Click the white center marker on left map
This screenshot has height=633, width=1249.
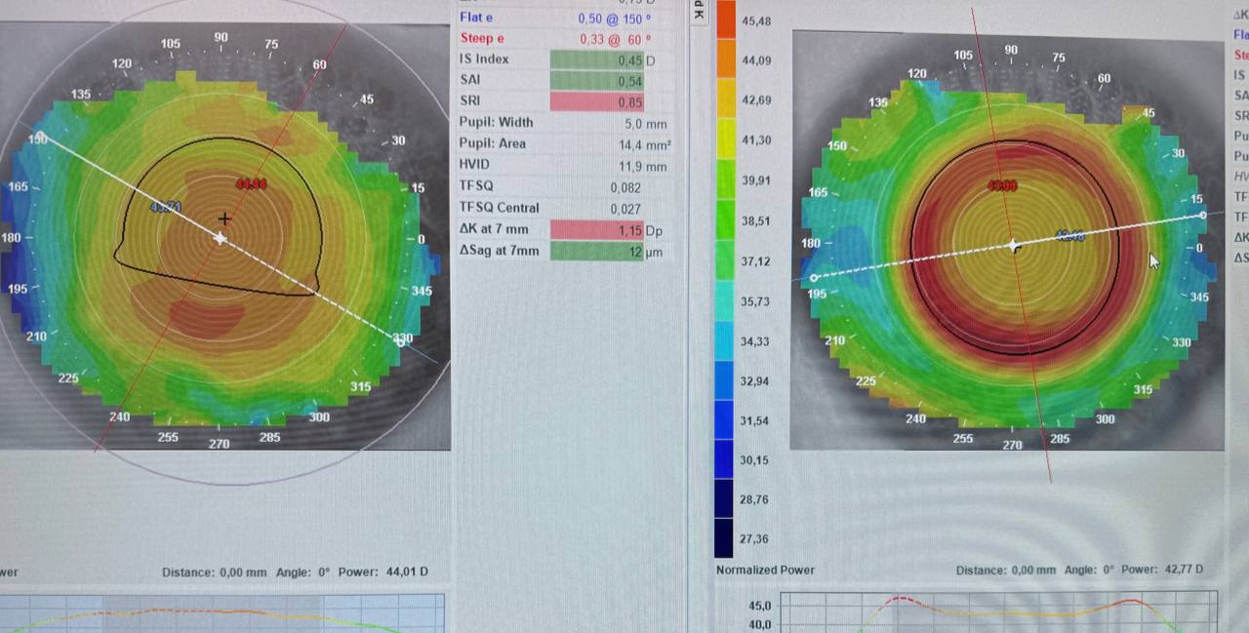(x=221, y=238)
